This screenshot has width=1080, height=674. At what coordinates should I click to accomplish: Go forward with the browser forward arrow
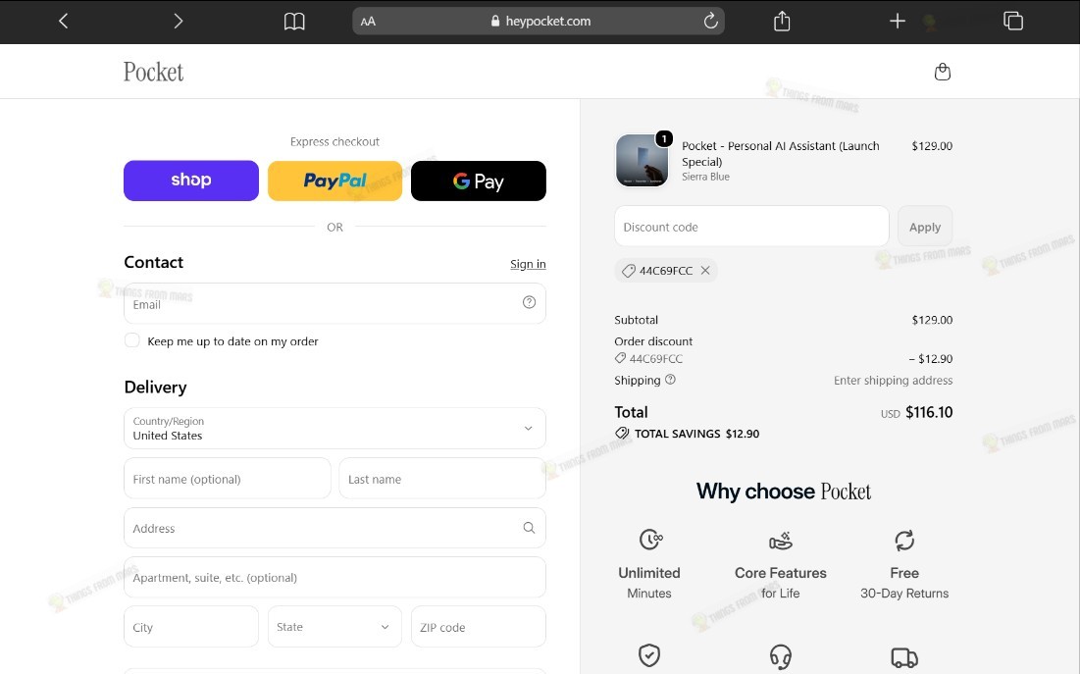(179, 22)
